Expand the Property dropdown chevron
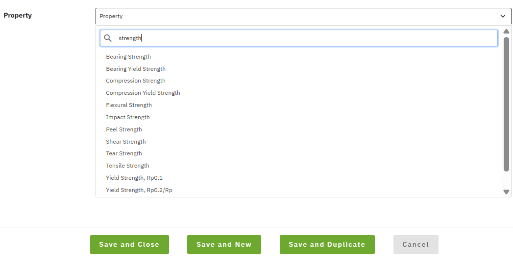The width and height of the screenshot is (513, 256). (503, 16)
